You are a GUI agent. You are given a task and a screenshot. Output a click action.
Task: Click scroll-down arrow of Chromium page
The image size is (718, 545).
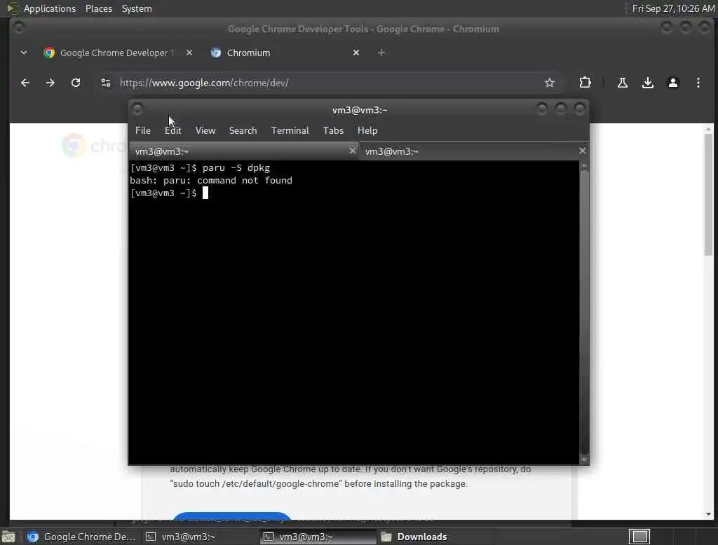[708, 514]
